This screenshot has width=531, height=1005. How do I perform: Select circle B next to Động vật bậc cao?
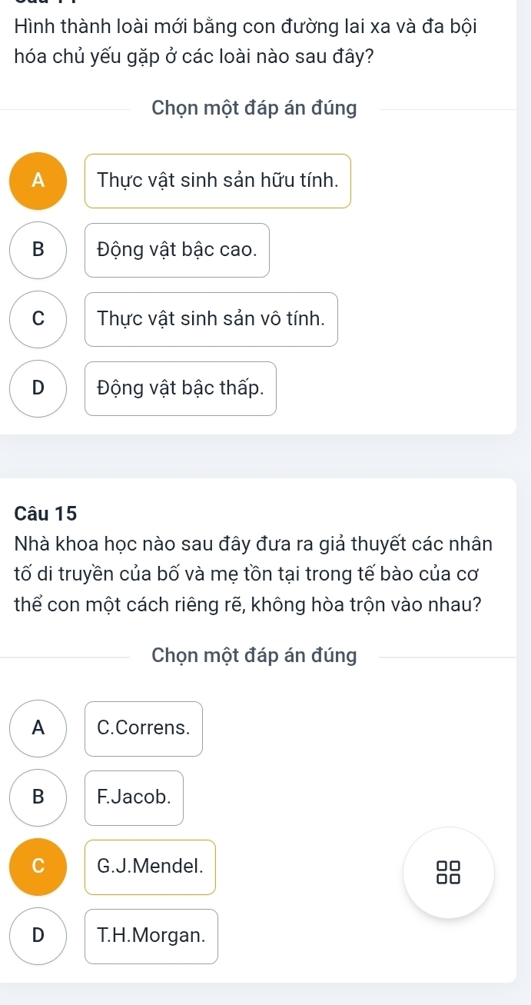tap(38, 250)
